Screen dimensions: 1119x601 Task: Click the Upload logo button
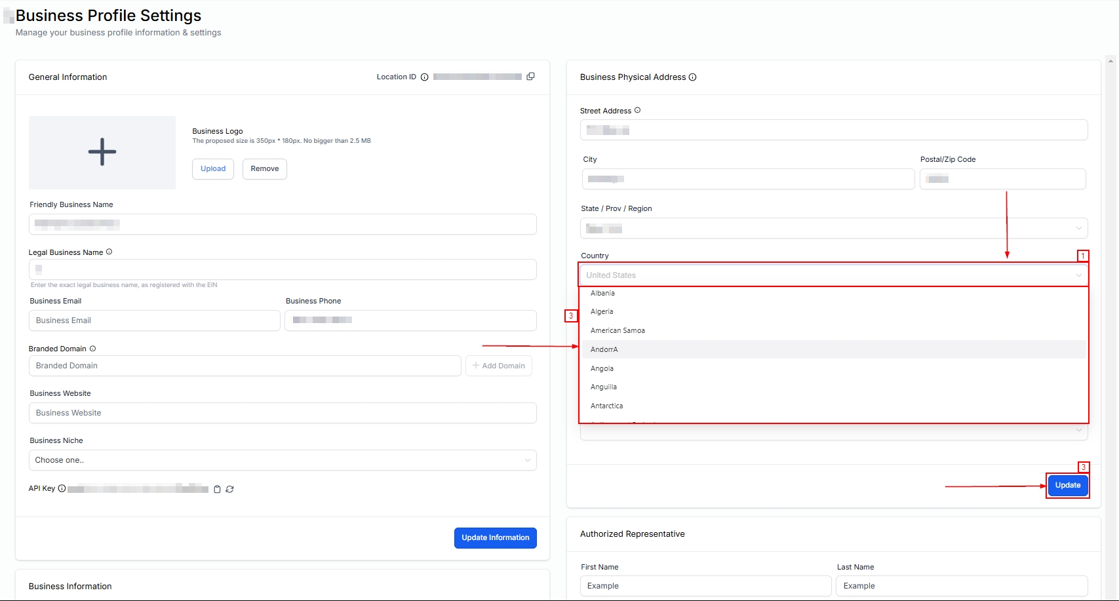(x=213, y=168)
